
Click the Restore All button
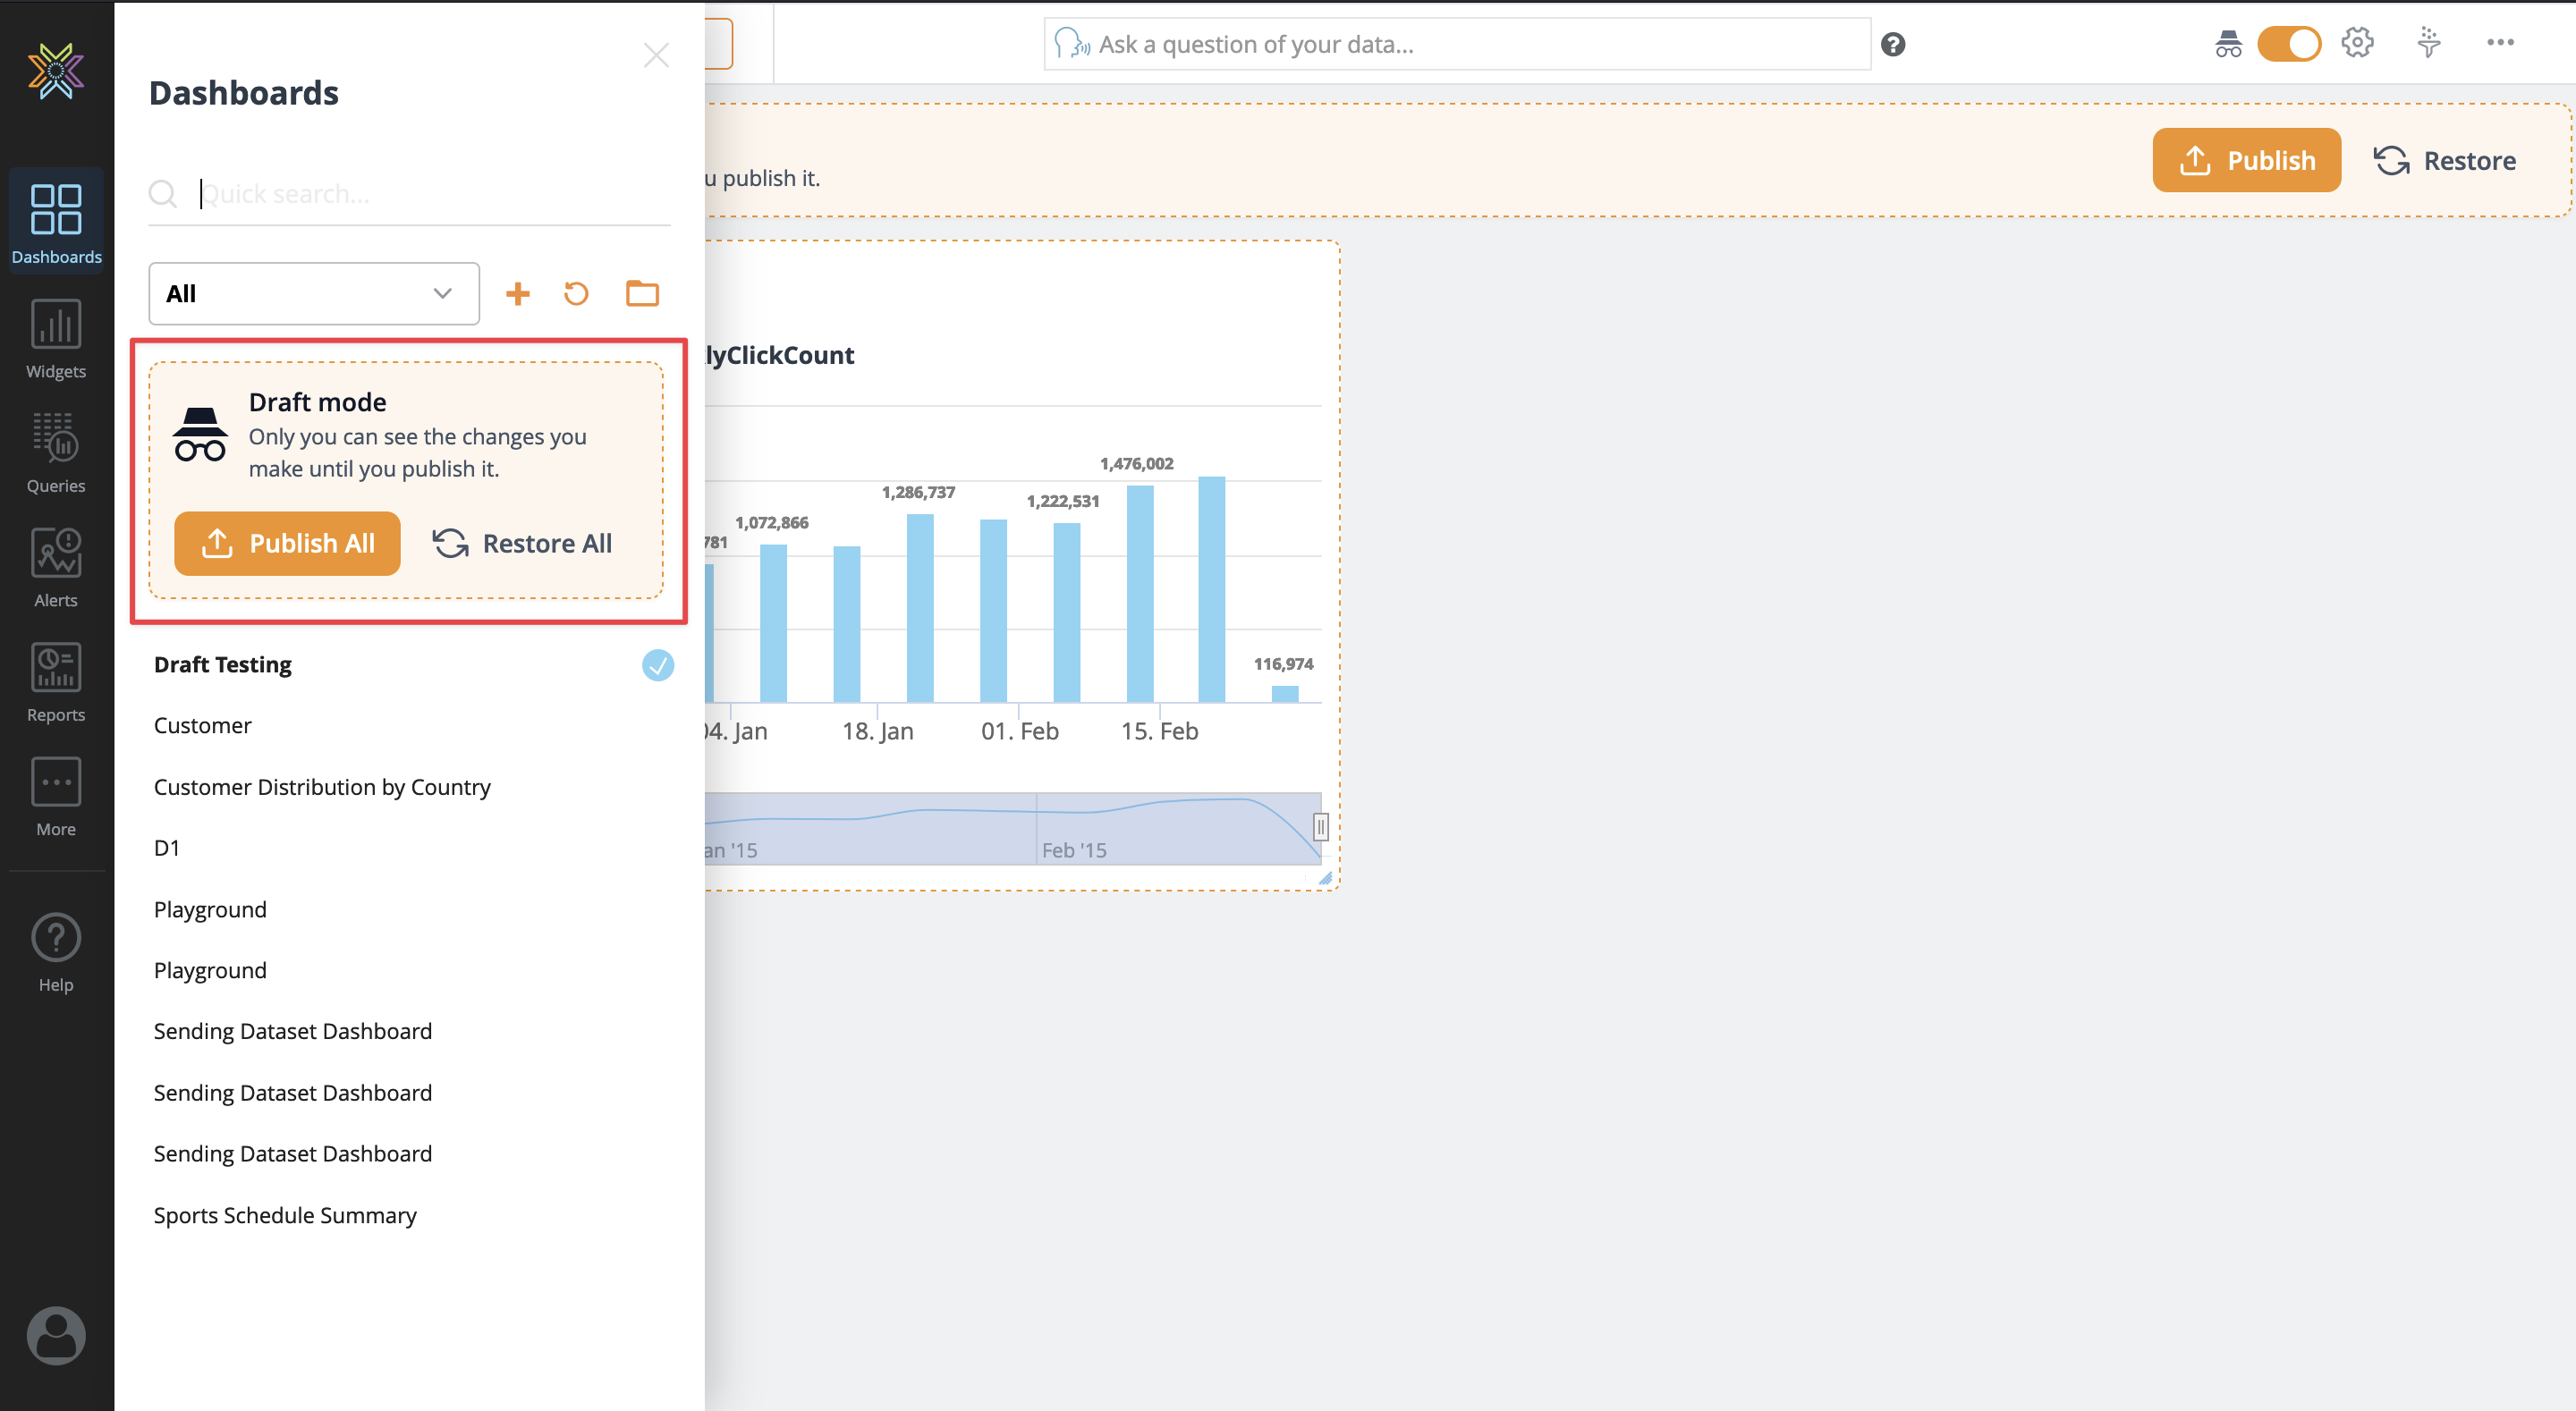point(522,543)
